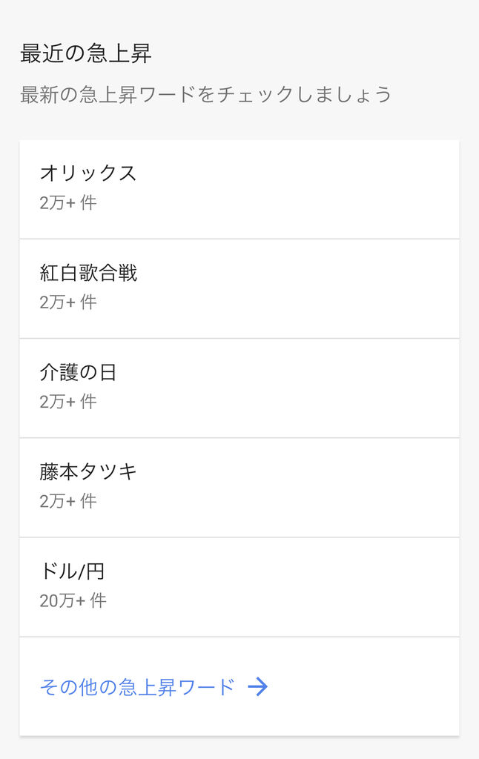Click blank space right of 藤本タツキ row

334,487
